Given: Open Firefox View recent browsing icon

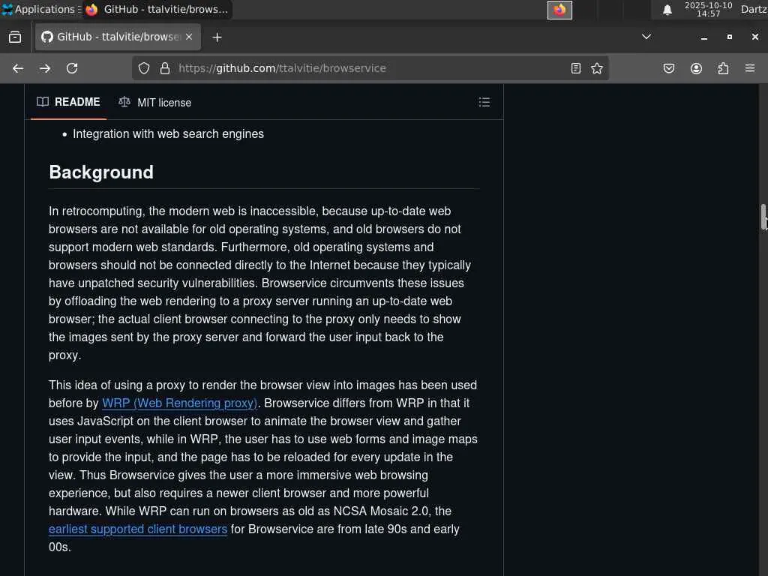Looking at the screenshot, I should tap(15, 37).
